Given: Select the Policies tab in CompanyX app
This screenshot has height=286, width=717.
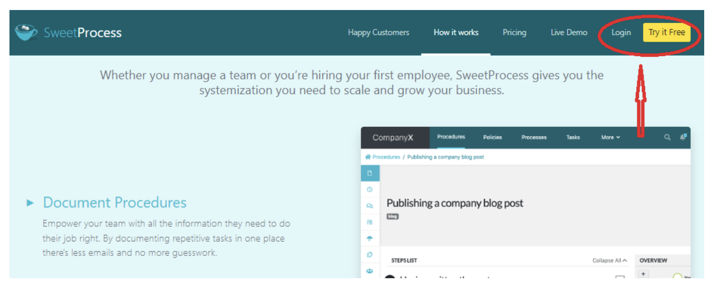Looking at the screenshot, I should [x=492, y=137].
